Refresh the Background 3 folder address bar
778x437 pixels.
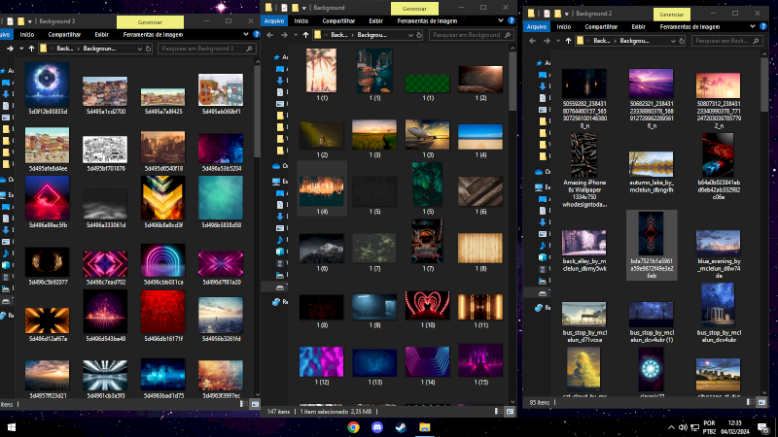click(146, 47)
